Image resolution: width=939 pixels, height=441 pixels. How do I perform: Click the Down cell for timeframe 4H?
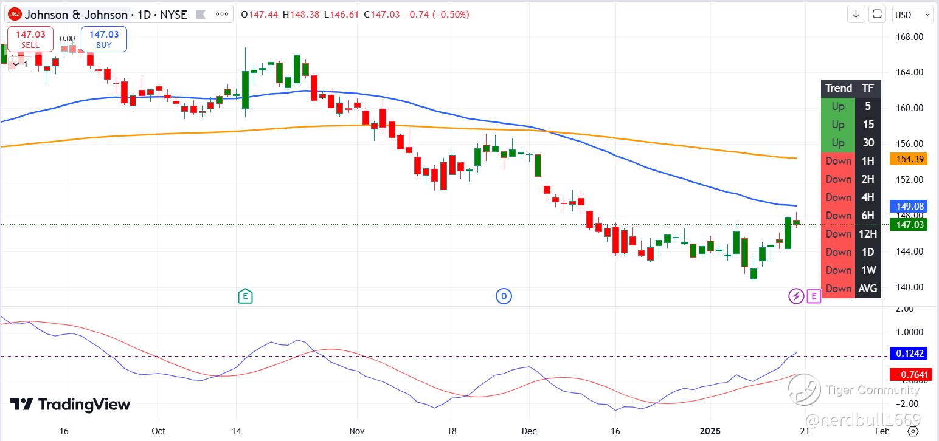pos(838,197)
